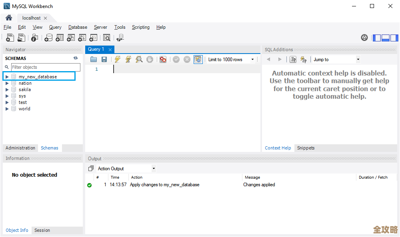Open the Database menu
400x237 pixels.
coord(78,27)
